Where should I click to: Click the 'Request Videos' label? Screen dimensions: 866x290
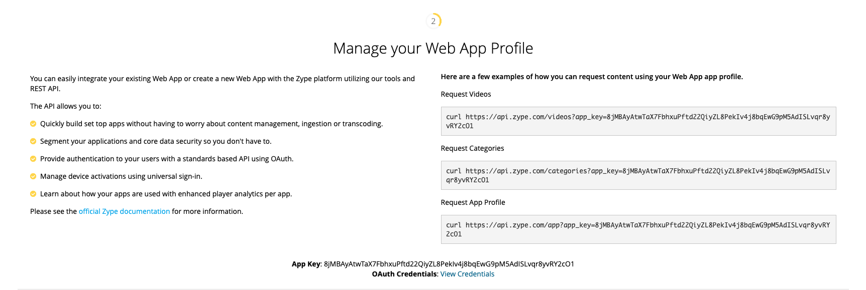tap(466, 94)
